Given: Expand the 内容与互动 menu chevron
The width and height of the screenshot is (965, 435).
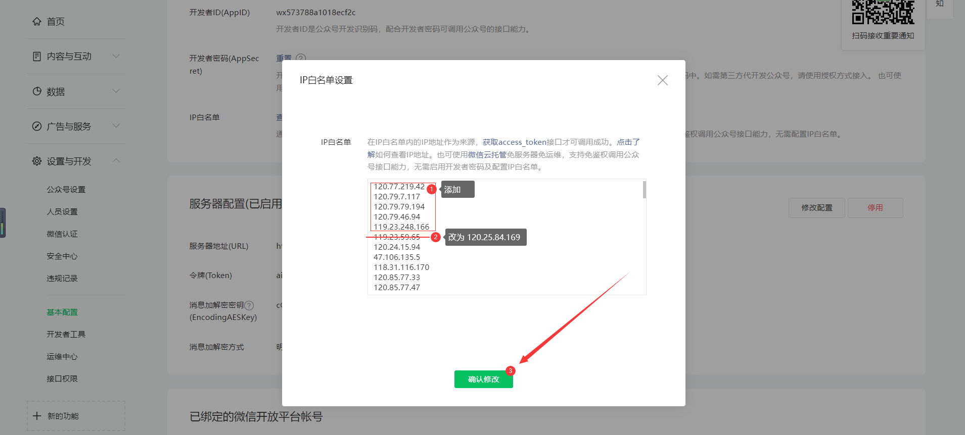Looking at the screenshot, I should [x=116, y=56].
